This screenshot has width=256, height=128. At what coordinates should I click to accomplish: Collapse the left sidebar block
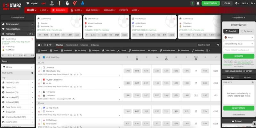[x=18, y=18]
